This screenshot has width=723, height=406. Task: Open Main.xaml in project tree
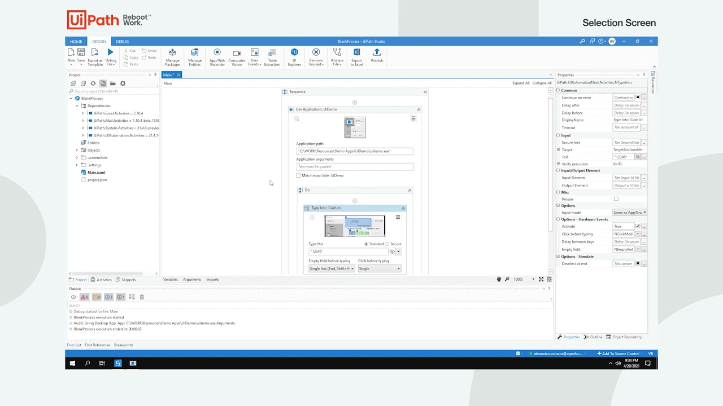[96, 173]
